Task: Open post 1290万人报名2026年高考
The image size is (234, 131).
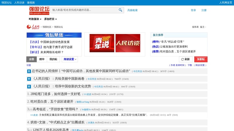Action: click(x=51, y=130)
